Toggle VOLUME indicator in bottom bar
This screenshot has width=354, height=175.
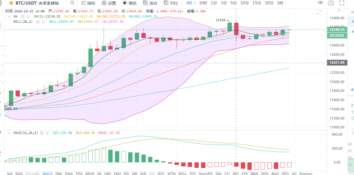32,174
